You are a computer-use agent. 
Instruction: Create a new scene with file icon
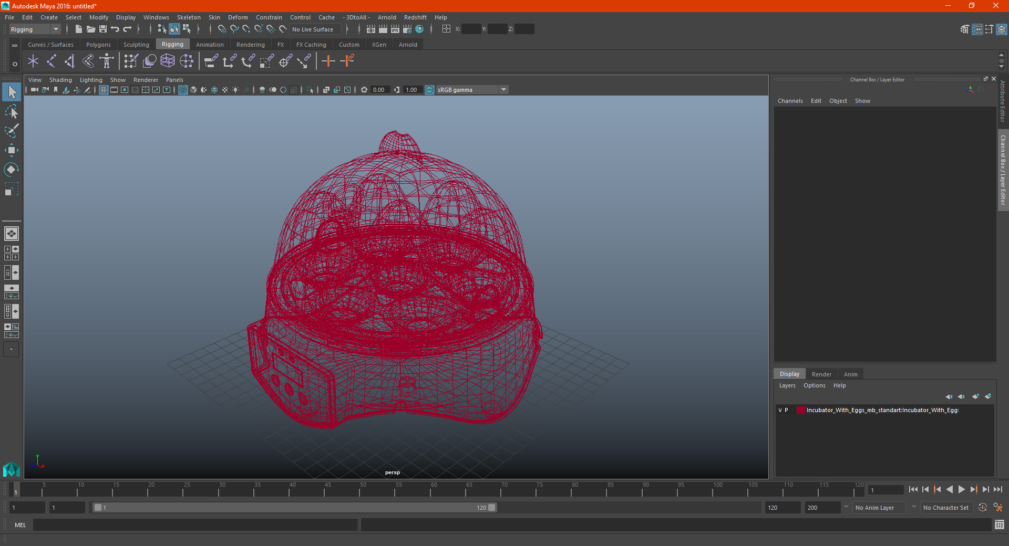click(x=78, y=29)
